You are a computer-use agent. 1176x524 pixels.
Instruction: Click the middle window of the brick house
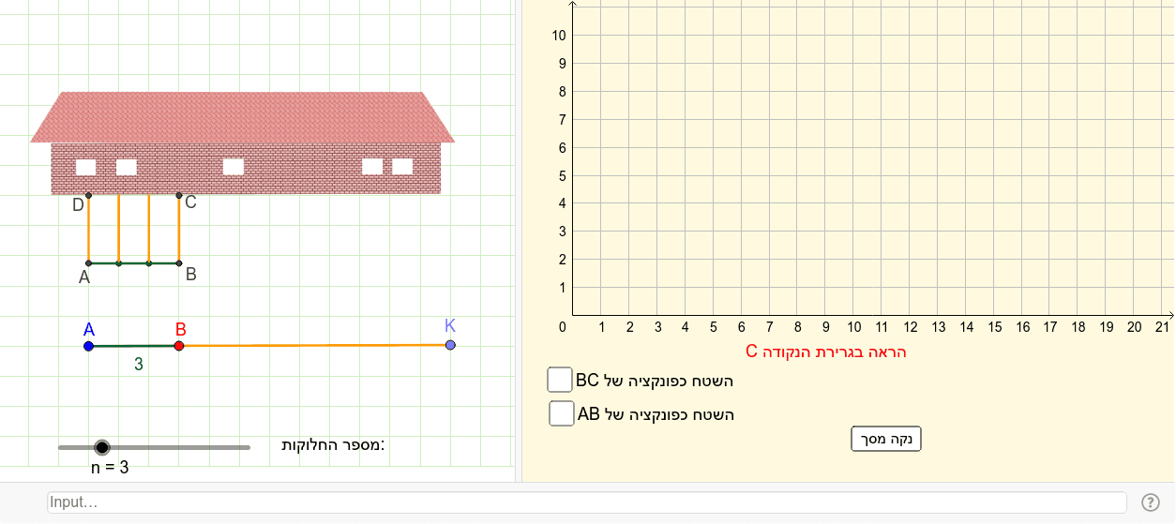tap(234, 167)
